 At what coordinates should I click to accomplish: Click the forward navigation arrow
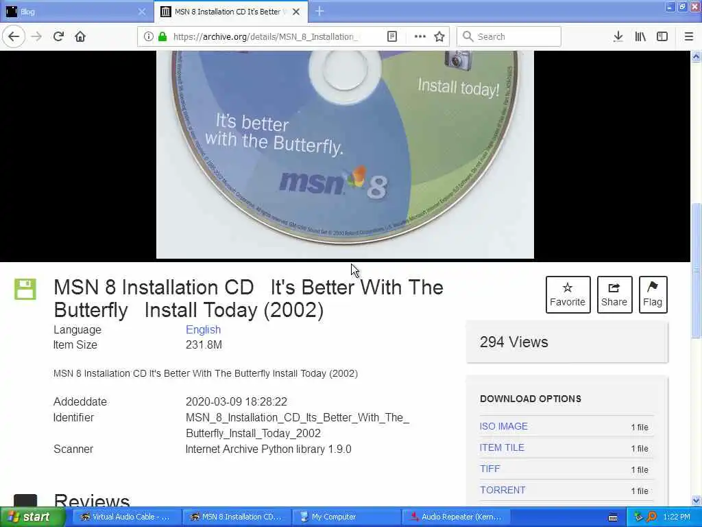(37, 37)
